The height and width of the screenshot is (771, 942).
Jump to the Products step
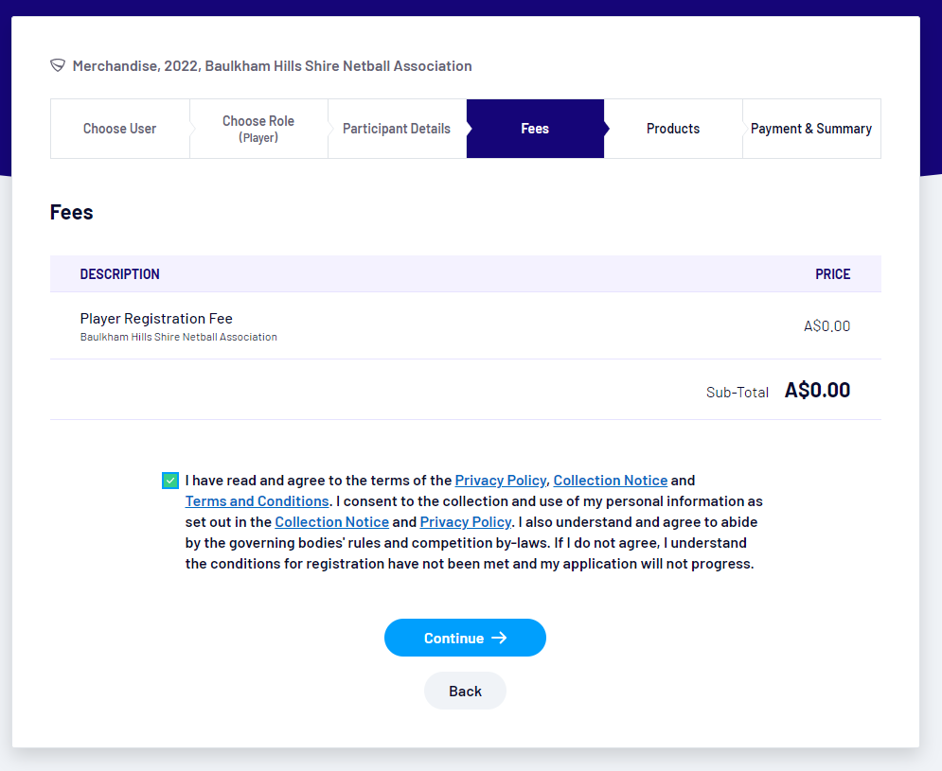[x=673, y=129]
